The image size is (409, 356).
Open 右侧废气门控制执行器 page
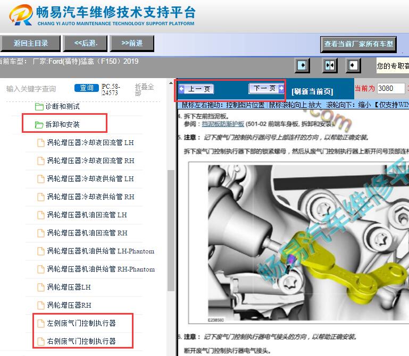81,341
